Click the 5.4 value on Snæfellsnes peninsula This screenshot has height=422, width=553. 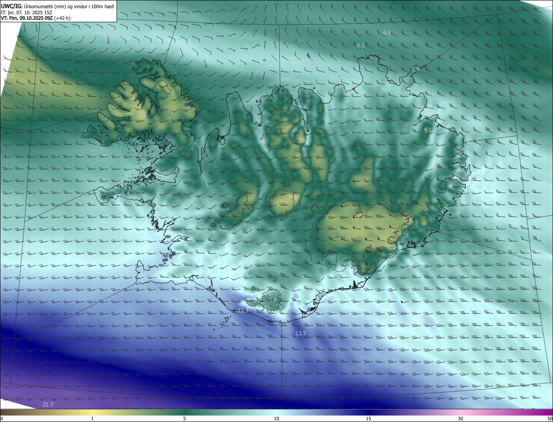point(126,193)
